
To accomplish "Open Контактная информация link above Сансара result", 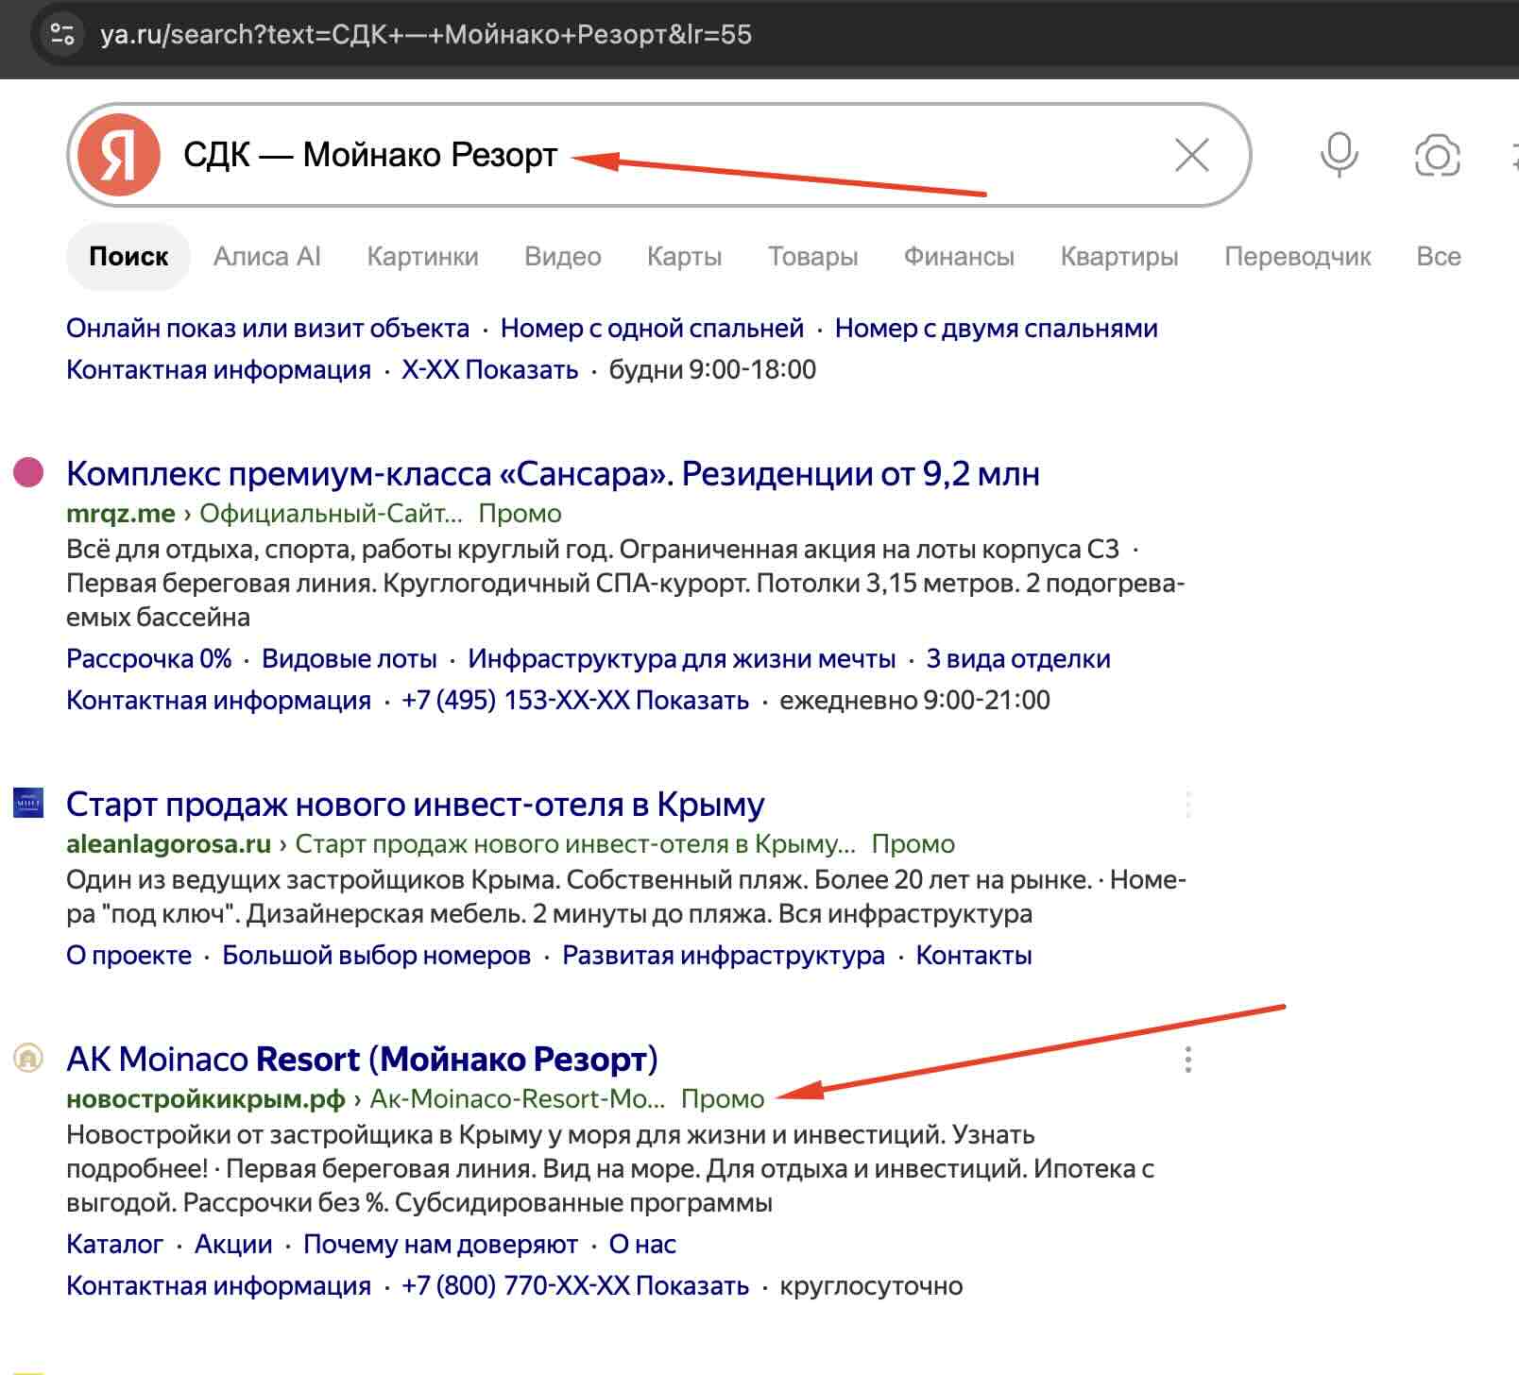I will tap(218, 370).
